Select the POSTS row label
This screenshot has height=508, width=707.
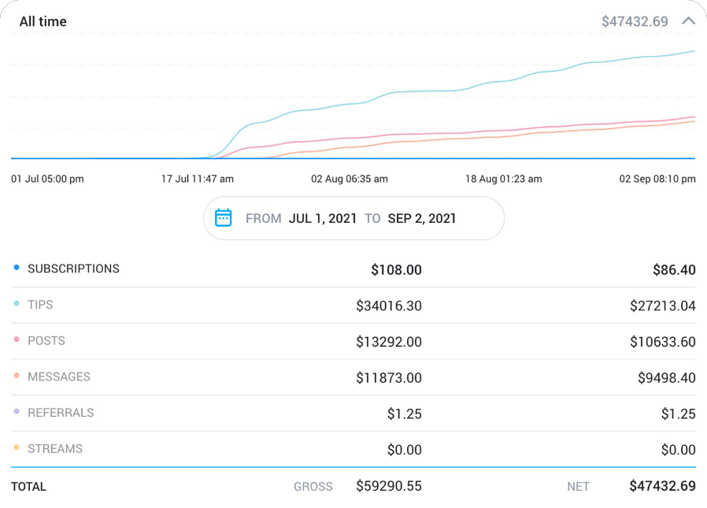[x=46, y=341]
